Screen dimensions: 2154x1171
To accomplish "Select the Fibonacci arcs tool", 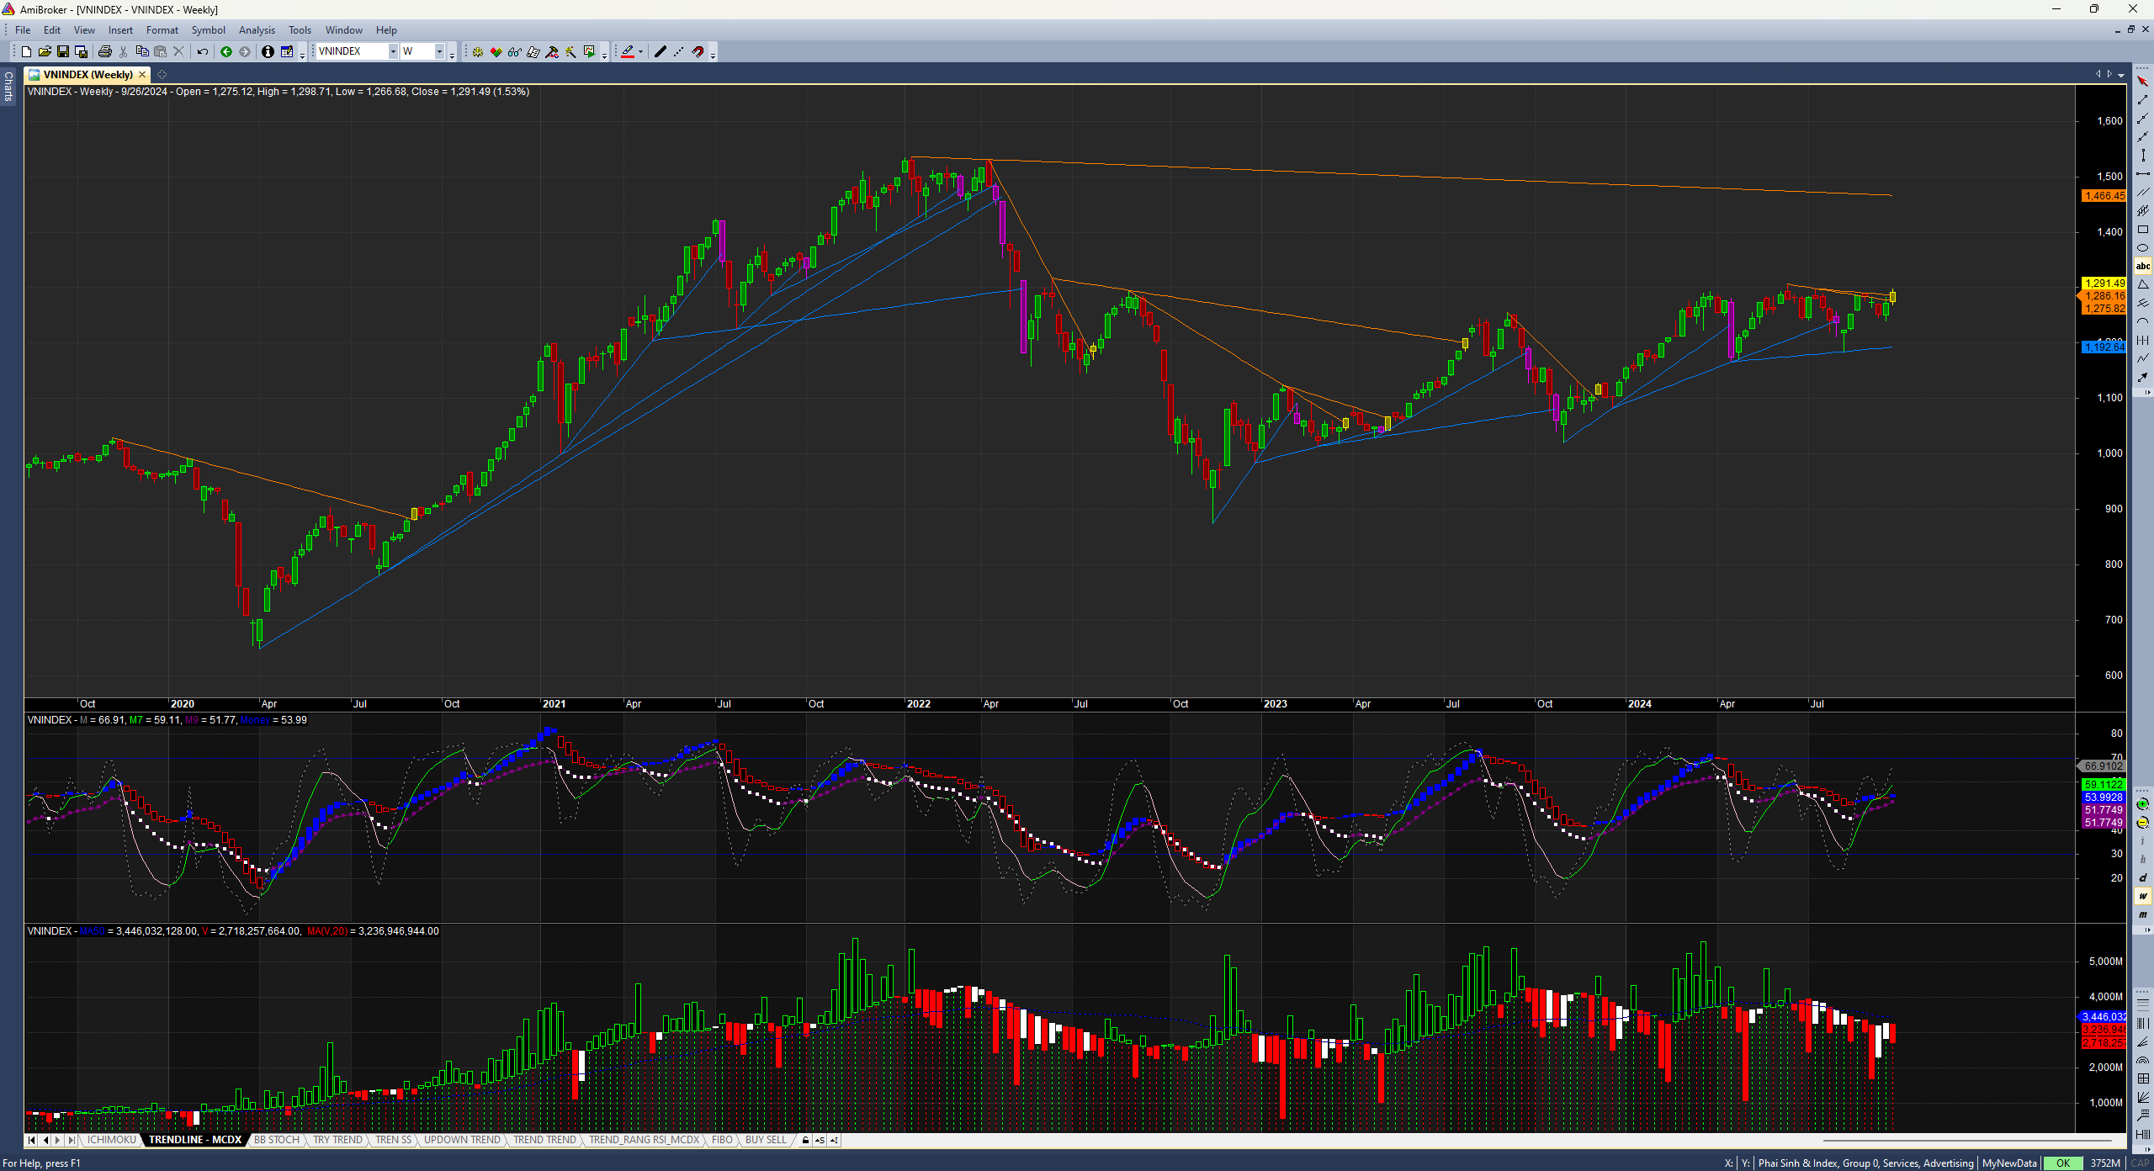I will [2143, 1060].
